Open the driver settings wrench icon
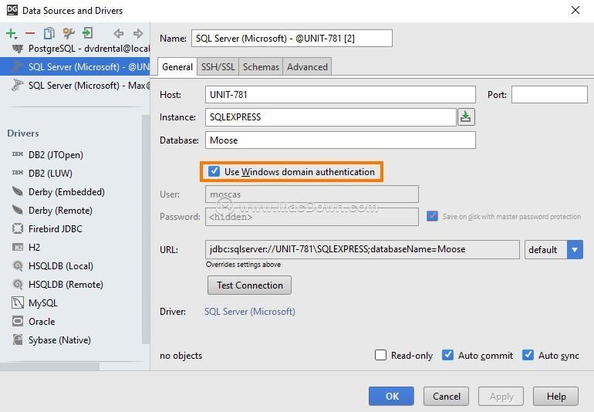Viewport: 594px width, 412px height. 69,33
